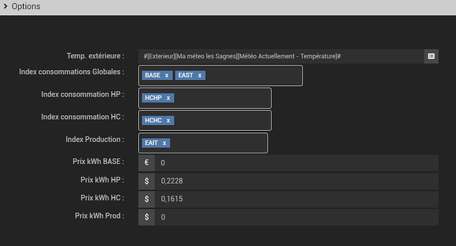The height and width of the screenshot is (246, 456).
Task: Click the dollar icon beside Prix kWh HP
Action: (x=147, y=181)
